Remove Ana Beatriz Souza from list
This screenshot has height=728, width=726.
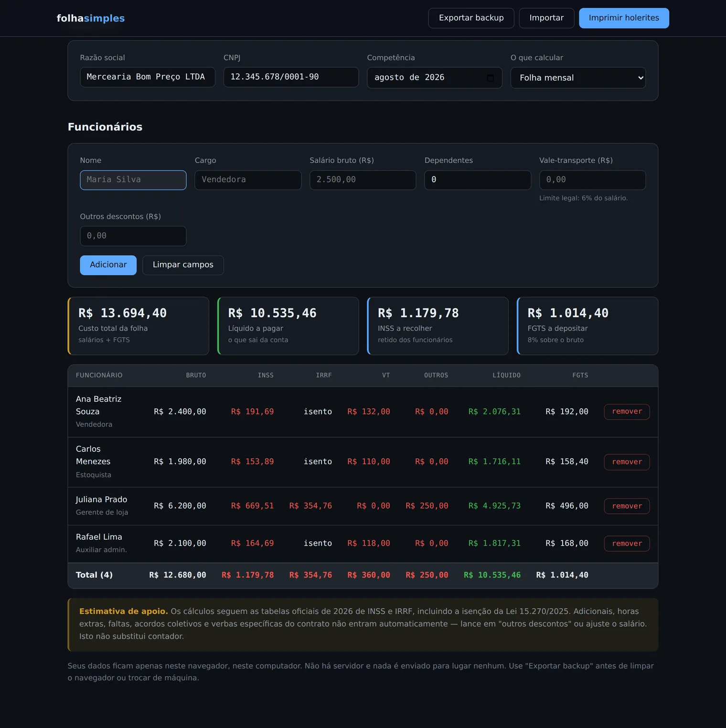tap(627, 412)
